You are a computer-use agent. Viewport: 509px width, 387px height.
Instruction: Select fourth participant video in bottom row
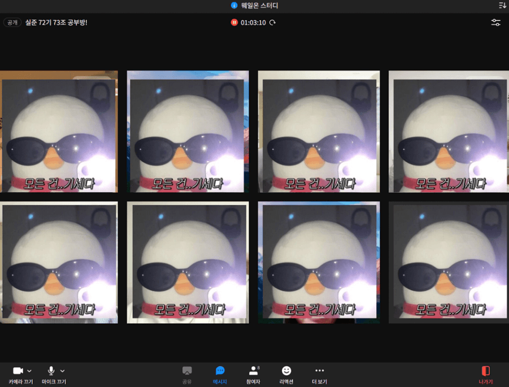[449, 263]
